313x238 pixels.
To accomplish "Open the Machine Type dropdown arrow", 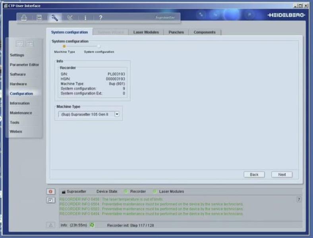I will click(117, 114).
